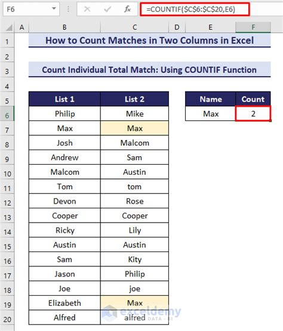Click the Enter checkmark icon in formula bar
Screen dimensions: 283x331
(107, 9)
